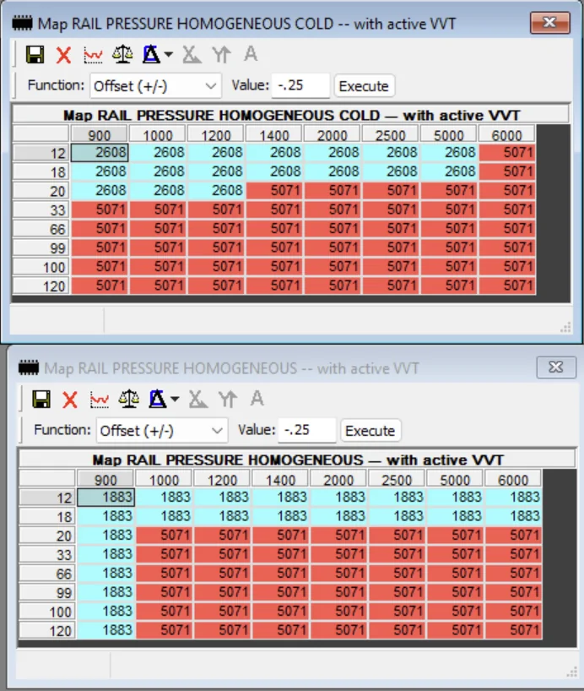Click red X cancel icon in COLD map window
The image size is (584, 691).
64,55
